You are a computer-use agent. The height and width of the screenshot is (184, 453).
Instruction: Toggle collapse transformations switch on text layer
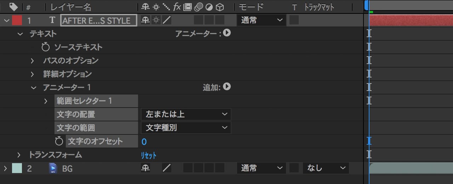156,20
